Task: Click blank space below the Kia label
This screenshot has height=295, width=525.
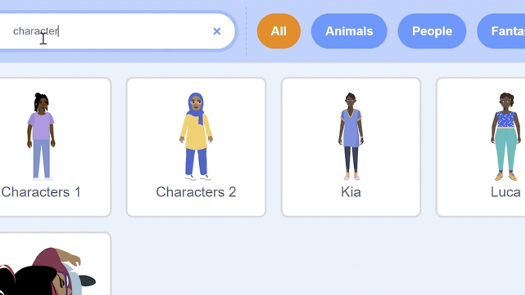Action: (x=351, y=208)
